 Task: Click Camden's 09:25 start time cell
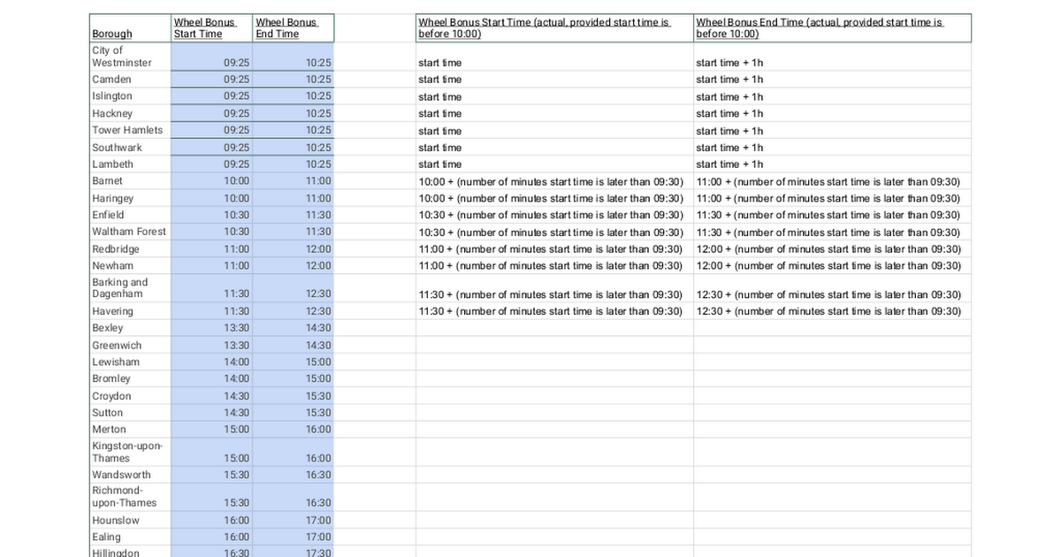[211, 80]
